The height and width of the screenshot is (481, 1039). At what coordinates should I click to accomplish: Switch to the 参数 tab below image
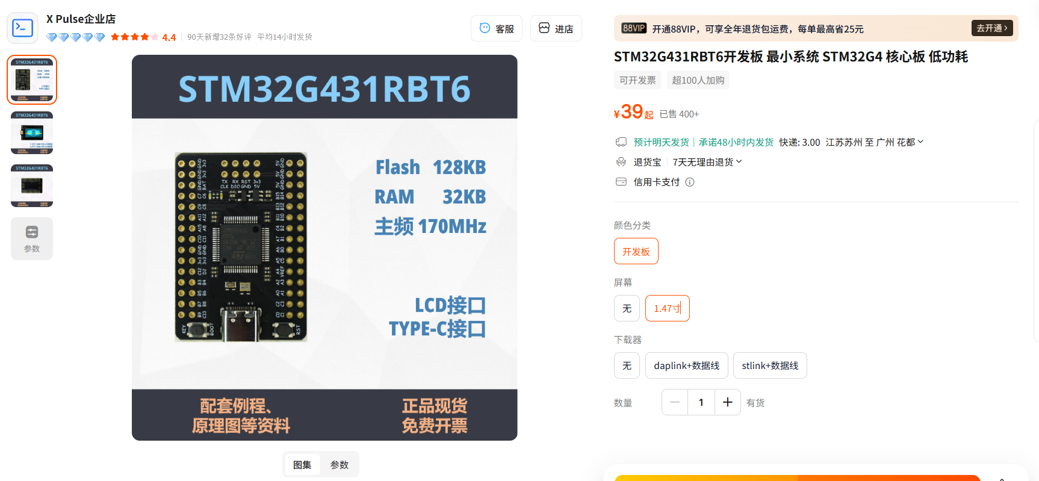coord(340,464)
